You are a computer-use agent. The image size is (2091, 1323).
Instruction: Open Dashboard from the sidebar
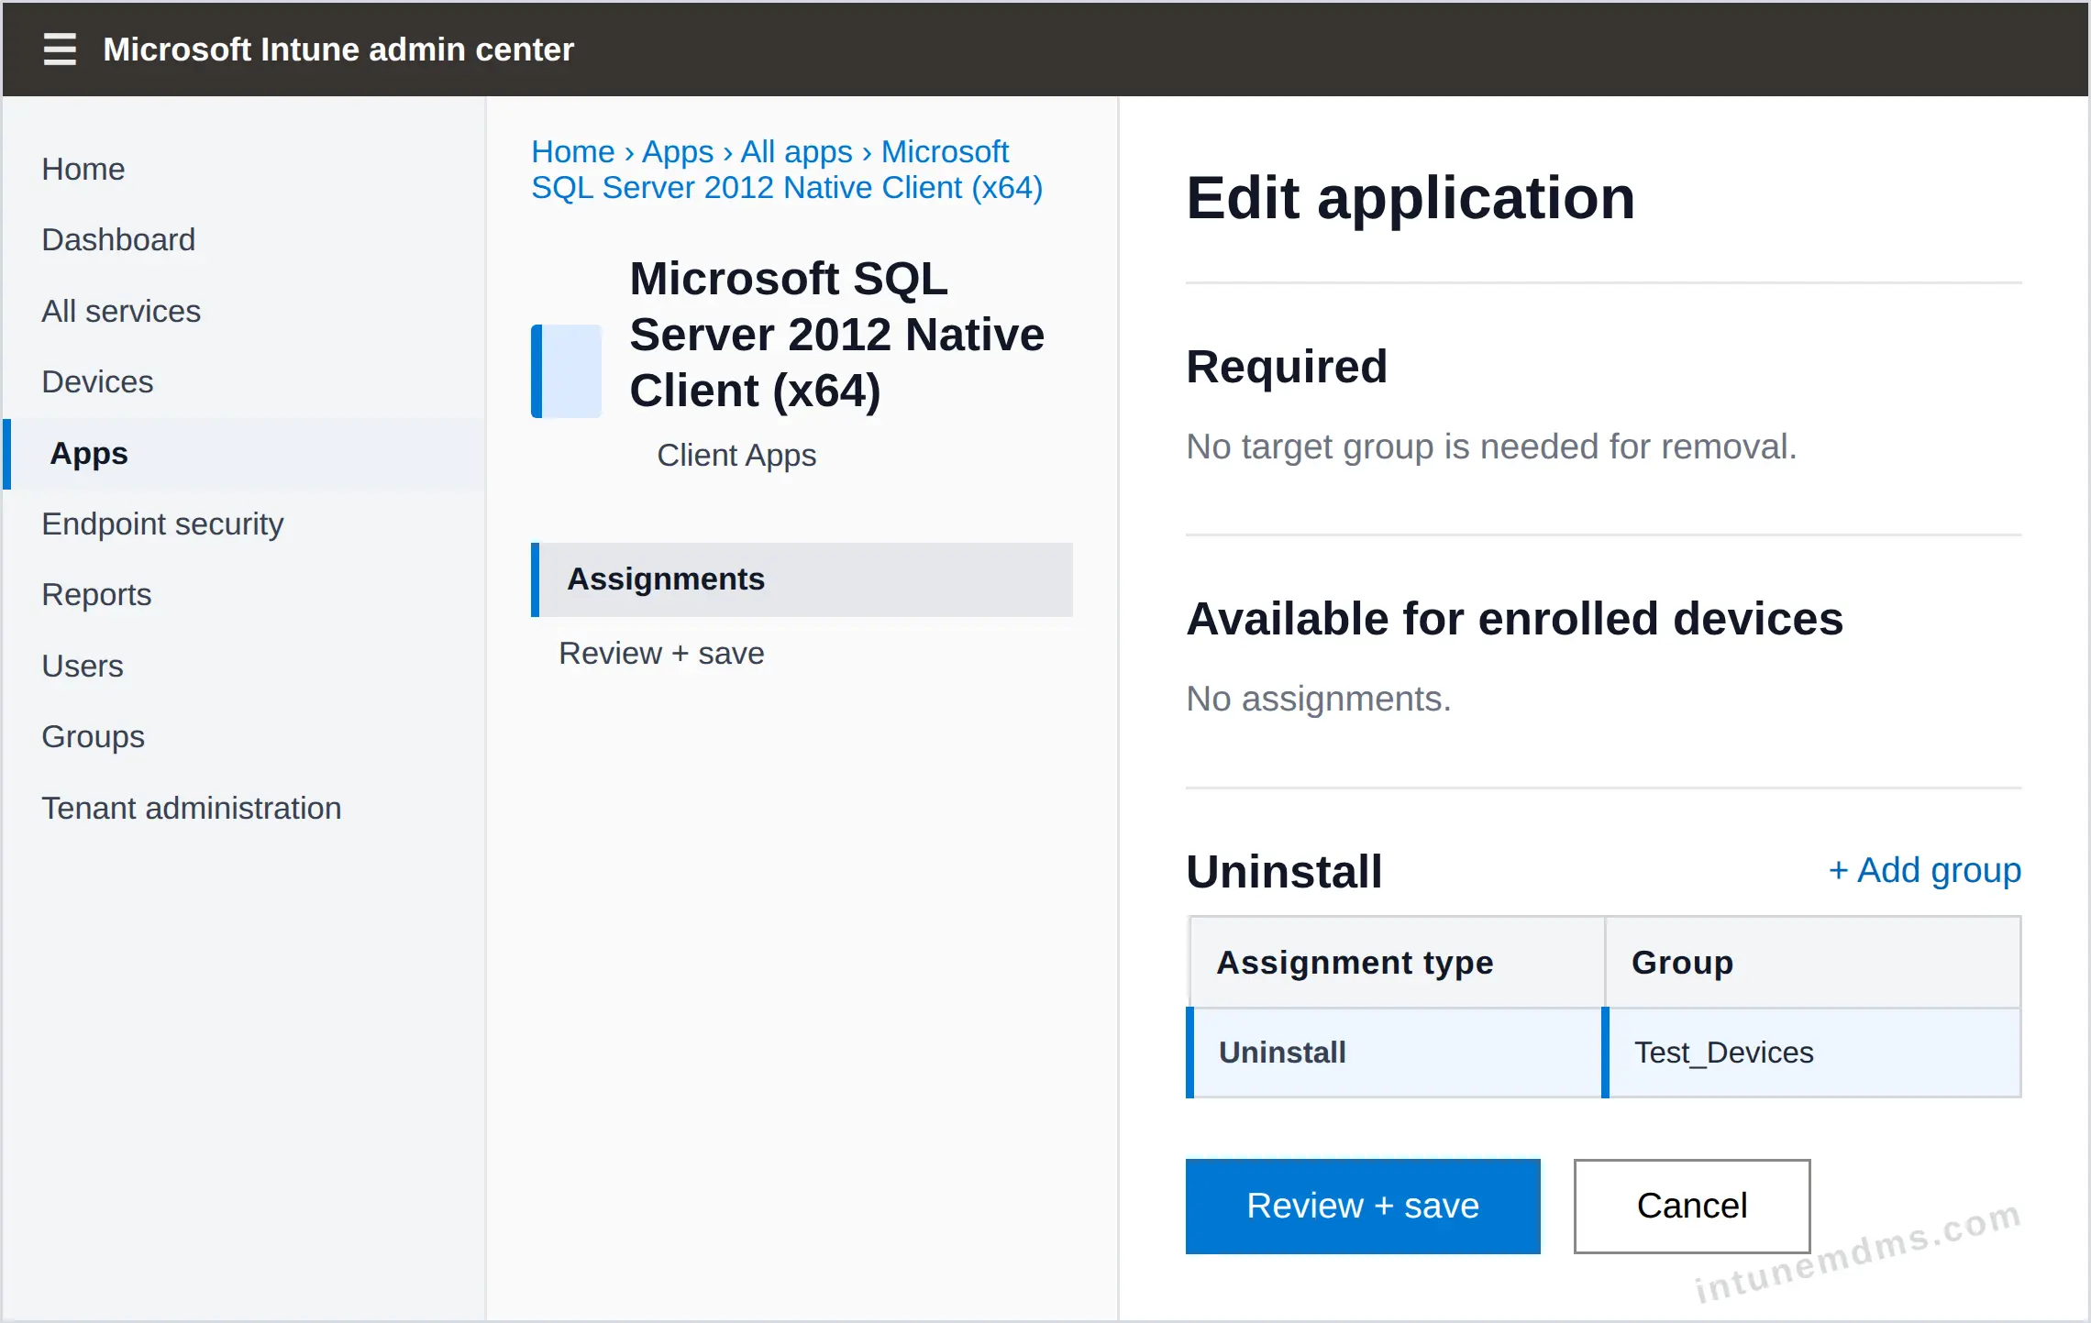tap(118, 239)
